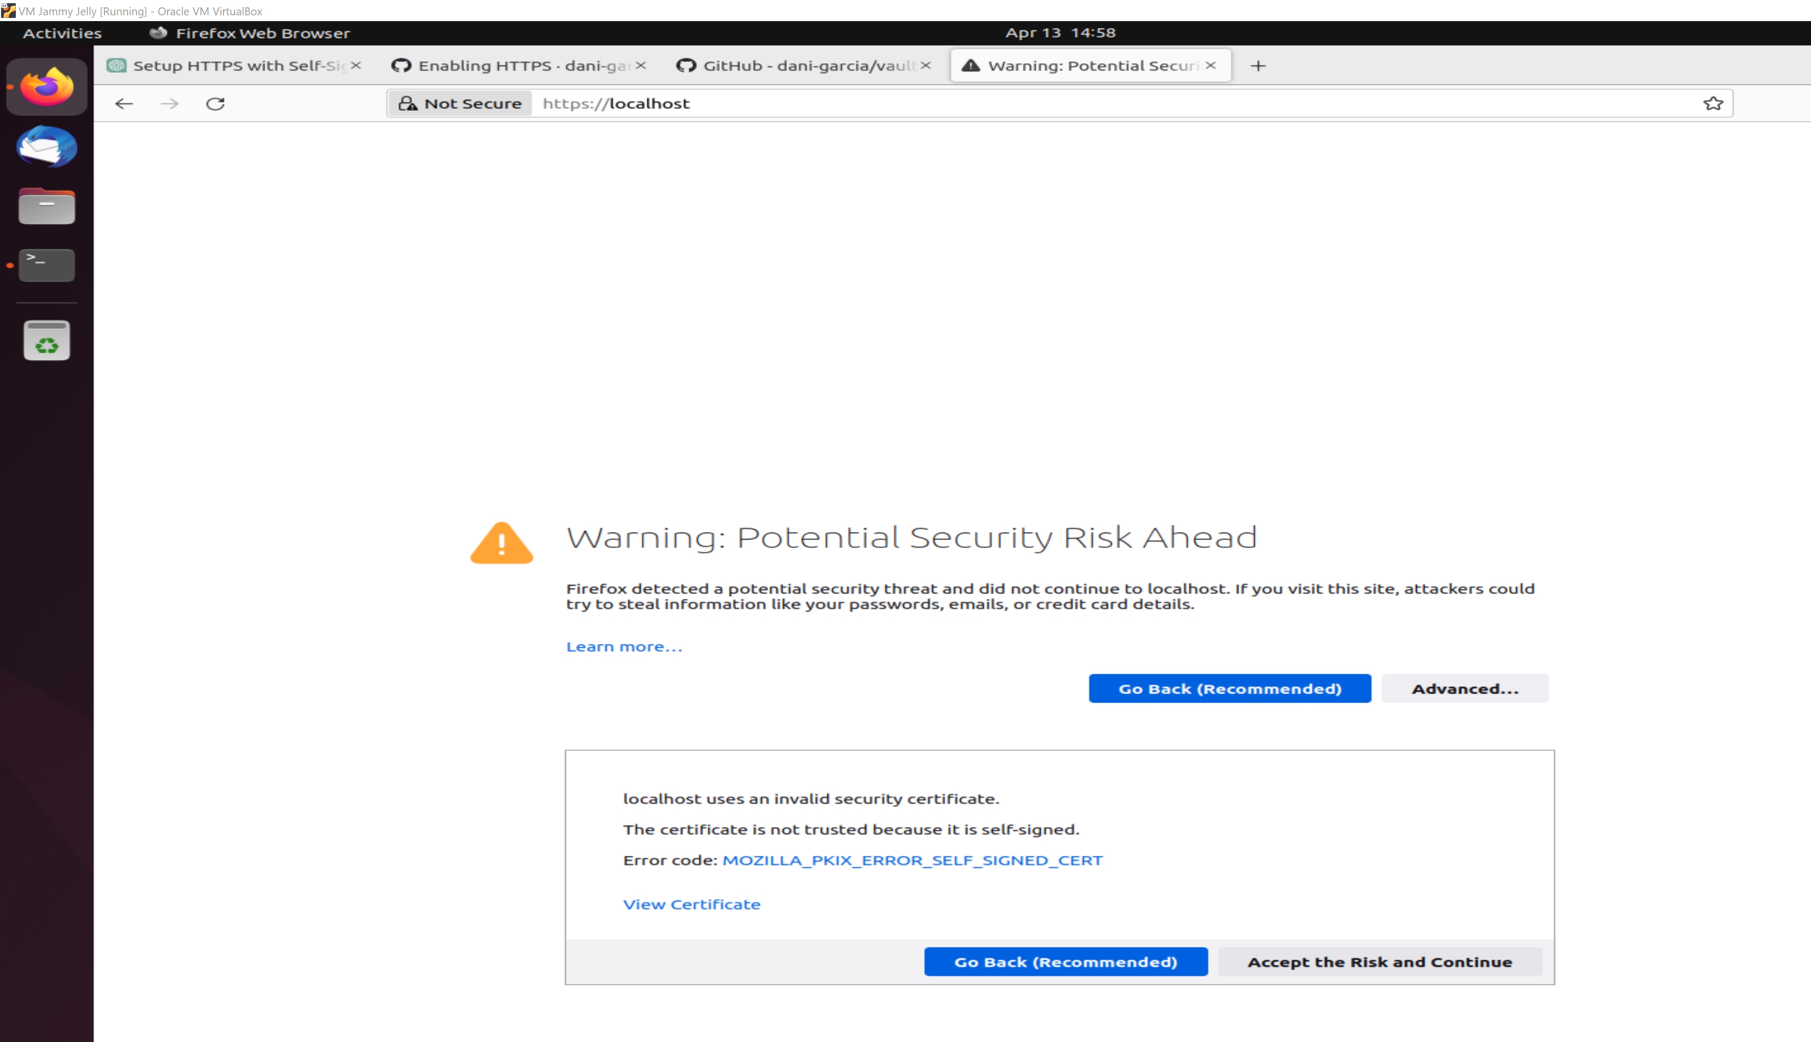Click Accept the Risk and Continue
Viewport: 1811px width, 1042px height.
coord(1380,962)
